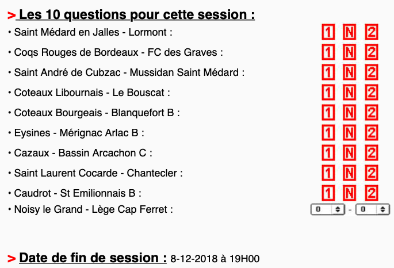Mark 1 for Coqs Rouges de Bordeaux match
Screen dimensions: 394x268
pyautogui.click(x=327, y=52)
